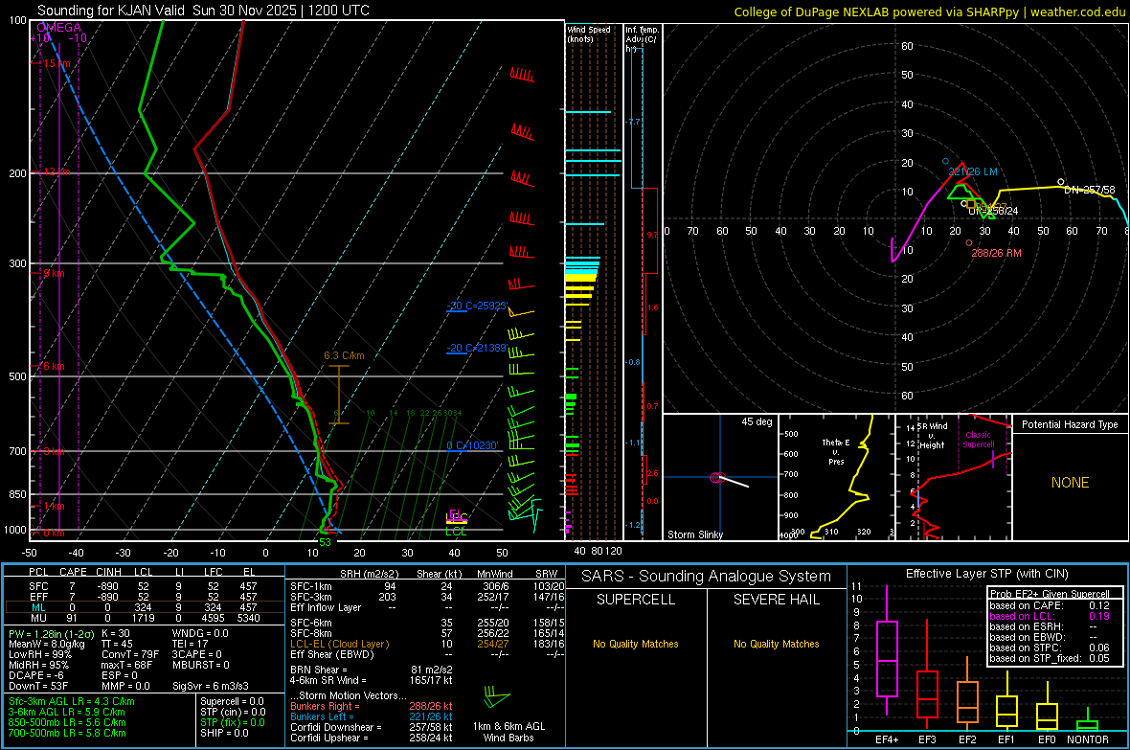Click the blue 'Bunkers Left =' label
The image size is (1130, 750).
(x=322, y=716)
